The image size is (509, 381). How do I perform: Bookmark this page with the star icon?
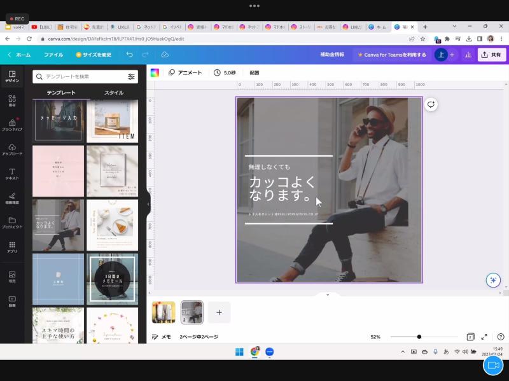pos(422,39)
